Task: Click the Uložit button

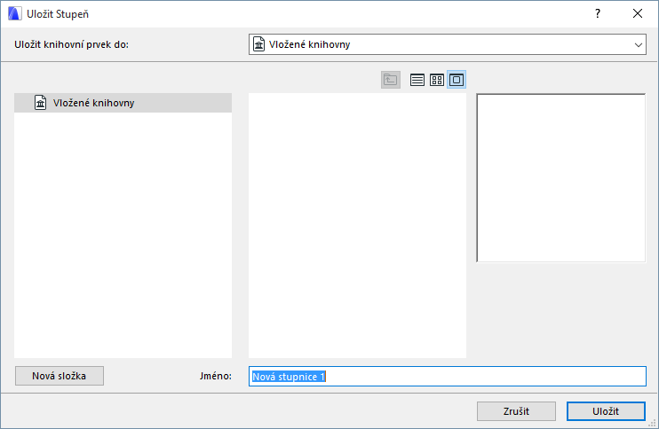Action: (606, 411)
